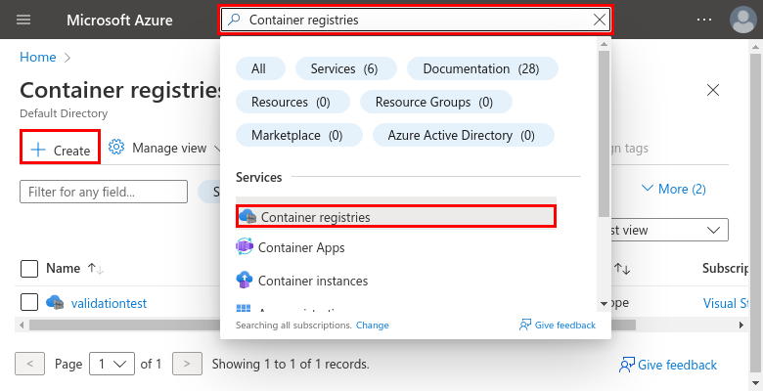Open the user account avatar
This screenshot has height=391, width=763.
[x=742, y=20]
